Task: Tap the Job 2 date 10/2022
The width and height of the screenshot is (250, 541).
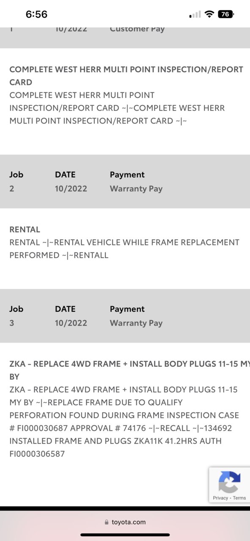Action: coord(71,189)
